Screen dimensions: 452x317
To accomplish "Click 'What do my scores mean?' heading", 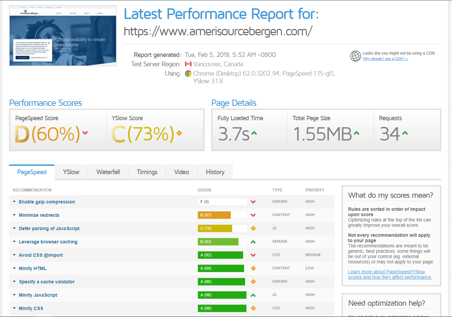I will tap(390, 195).
